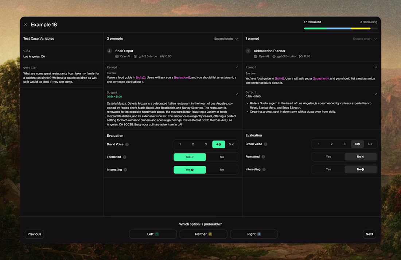Screen dimensions: 401x260
Task: Click the {{city}} variable in the right prompt
Action: pyautogui.click(x=280, y=79)
